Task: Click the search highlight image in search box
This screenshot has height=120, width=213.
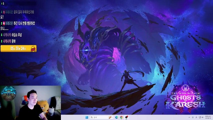Action: (x=110, y=117)
